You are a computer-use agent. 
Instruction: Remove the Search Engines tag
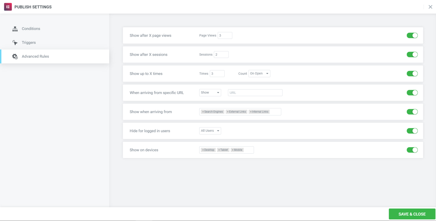pos(203,112)
